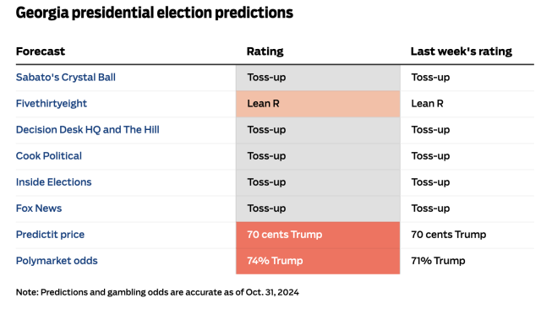Click the Rating column header
This screenshot has width=541, height=309.
[x=265, y=51]
